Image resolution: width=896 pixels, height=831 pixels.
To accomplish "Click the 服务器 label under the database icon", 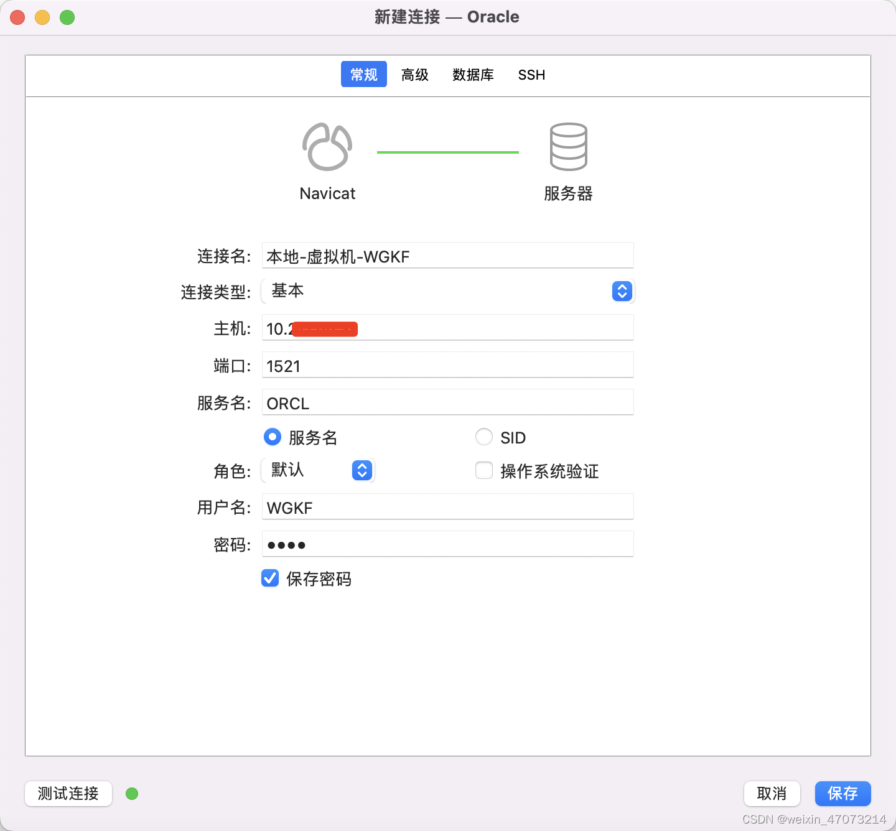I will [x=568, y=193].
